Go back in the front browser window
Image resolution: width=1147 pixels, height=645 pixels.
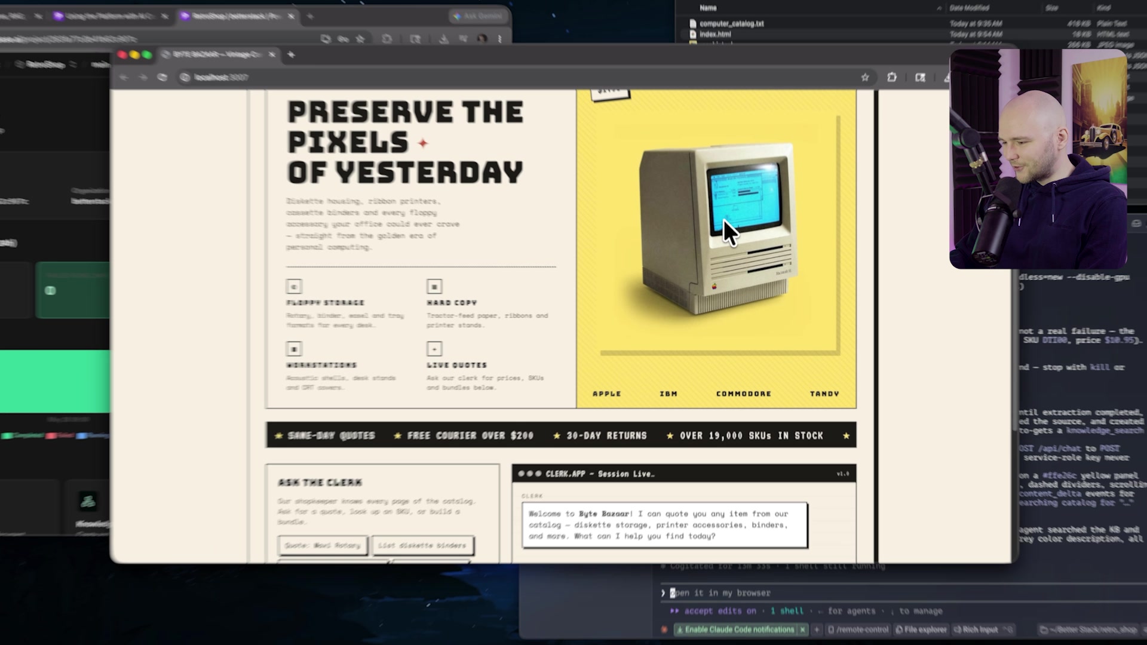124,77
